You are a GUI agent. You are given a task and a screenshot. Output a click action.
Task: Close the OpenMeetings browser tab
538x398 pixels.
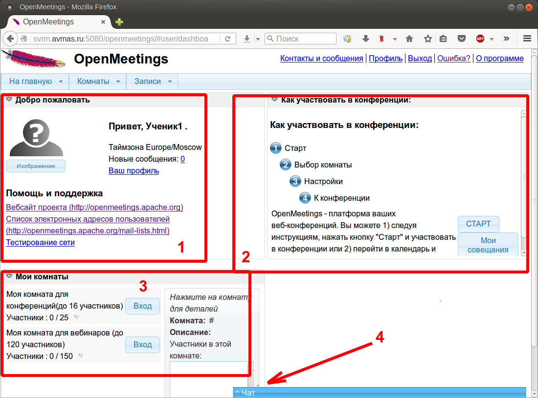[103, 22]
